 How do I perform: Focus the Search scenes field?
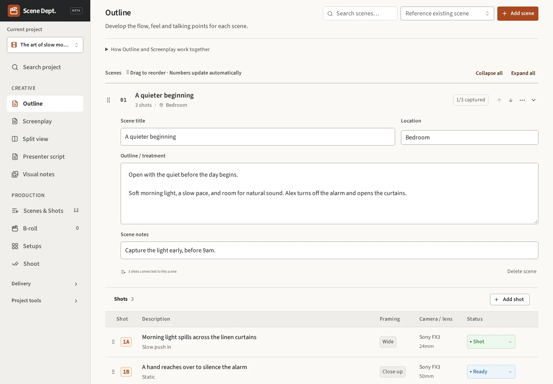click(360, 13)
